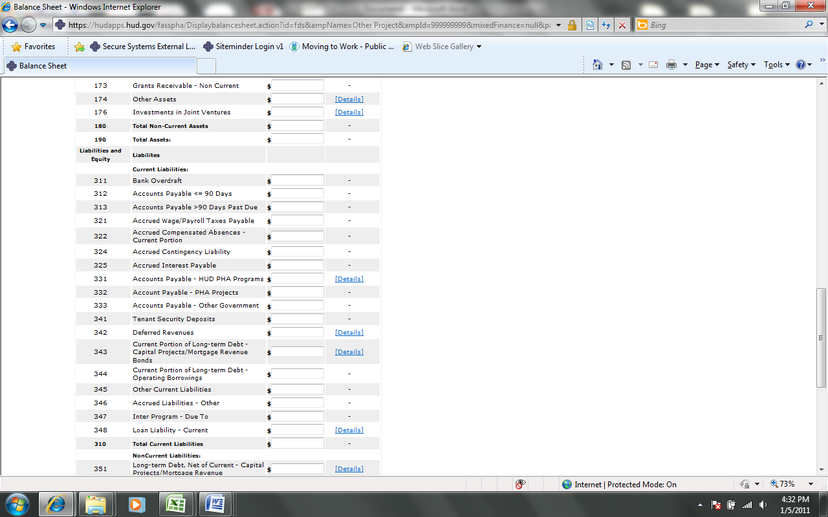
Task: Open the Page menu
Action: pyautogui.click(x=707, y=65)
